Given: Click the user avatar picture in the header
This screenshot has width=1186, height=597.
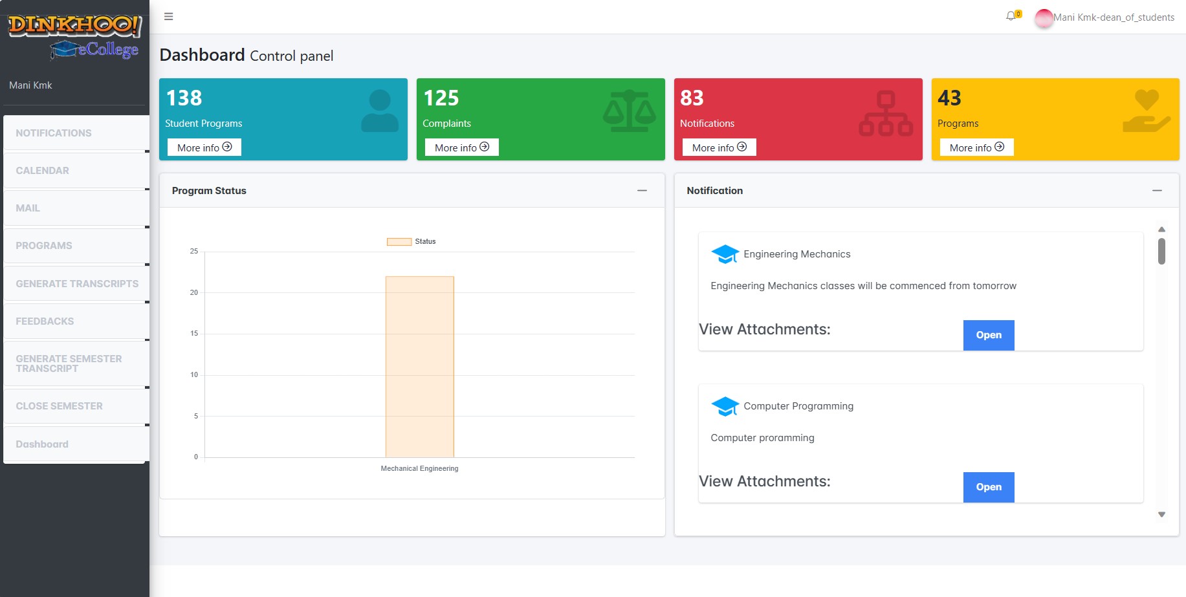Looking at the screenshot, I should point(1044,18).
